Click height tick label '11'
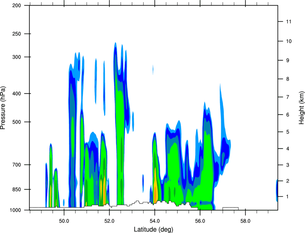 click(289, 22)
